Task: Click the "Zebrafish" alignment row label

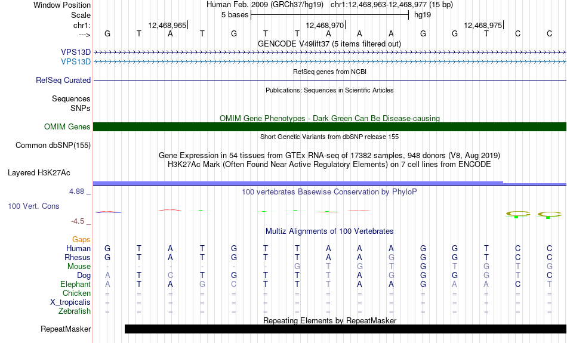Action: (x=75, y=311)
